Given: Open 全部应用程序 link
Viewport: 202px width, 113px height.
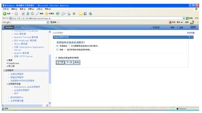Looking at the screenshot, I should tap(17, 74).
